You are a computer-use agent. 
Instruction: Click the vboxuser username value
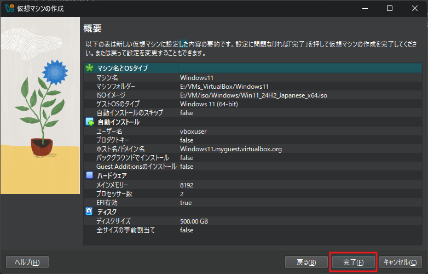tap(193, 132)
